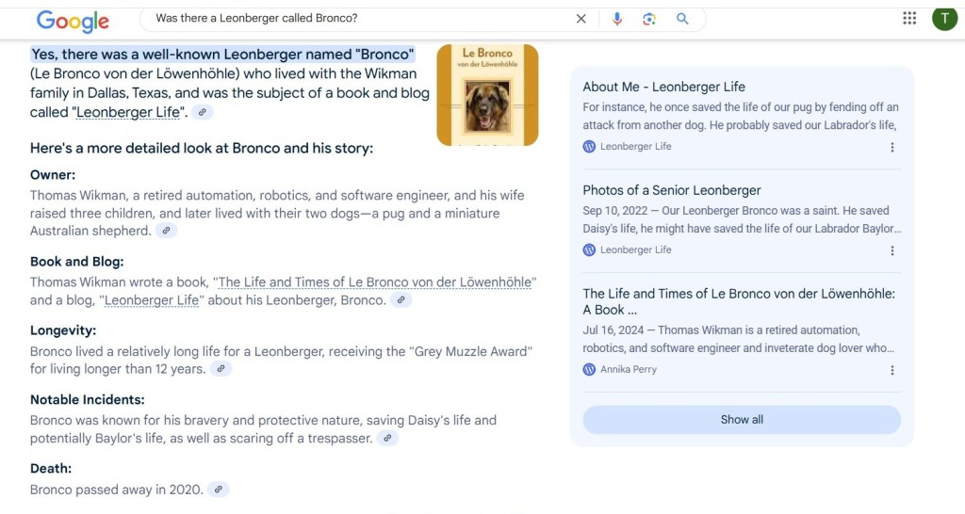Open the Leonberger Life blog link under Book and Blog

click(x=152, y=300)
